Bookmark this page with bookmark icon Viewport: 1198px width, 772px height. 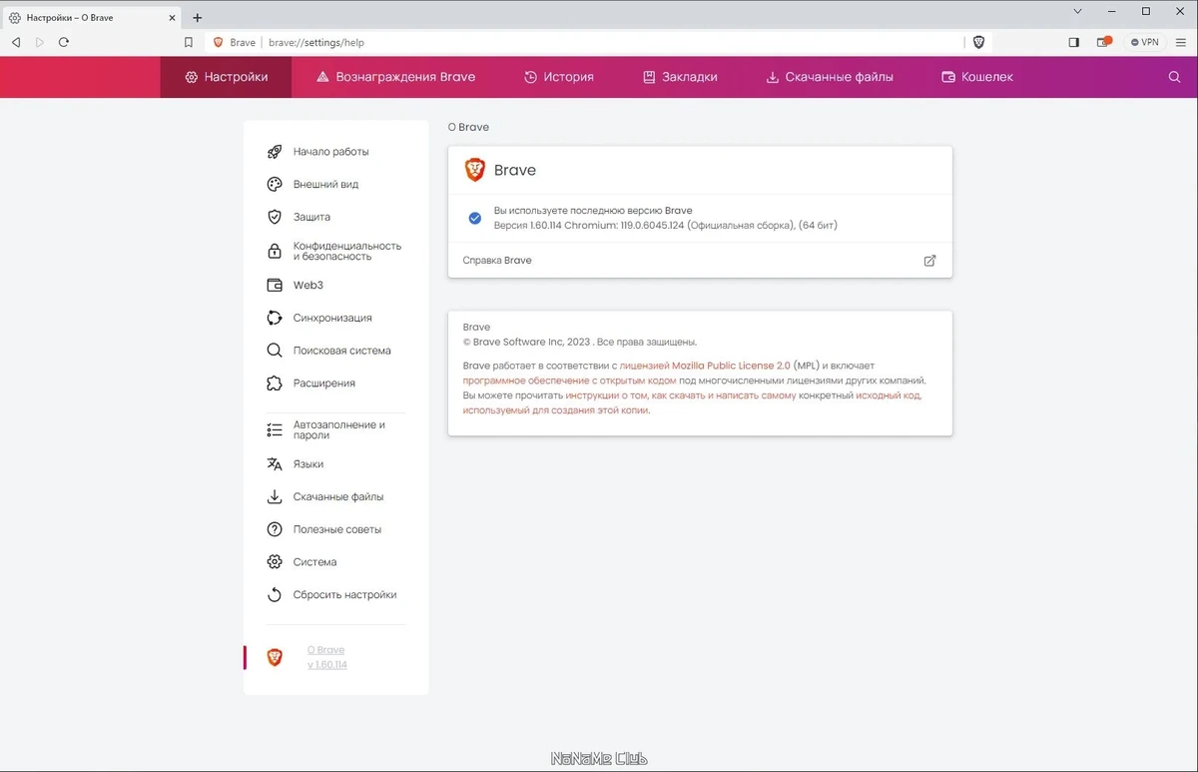(x=188, y=42)
